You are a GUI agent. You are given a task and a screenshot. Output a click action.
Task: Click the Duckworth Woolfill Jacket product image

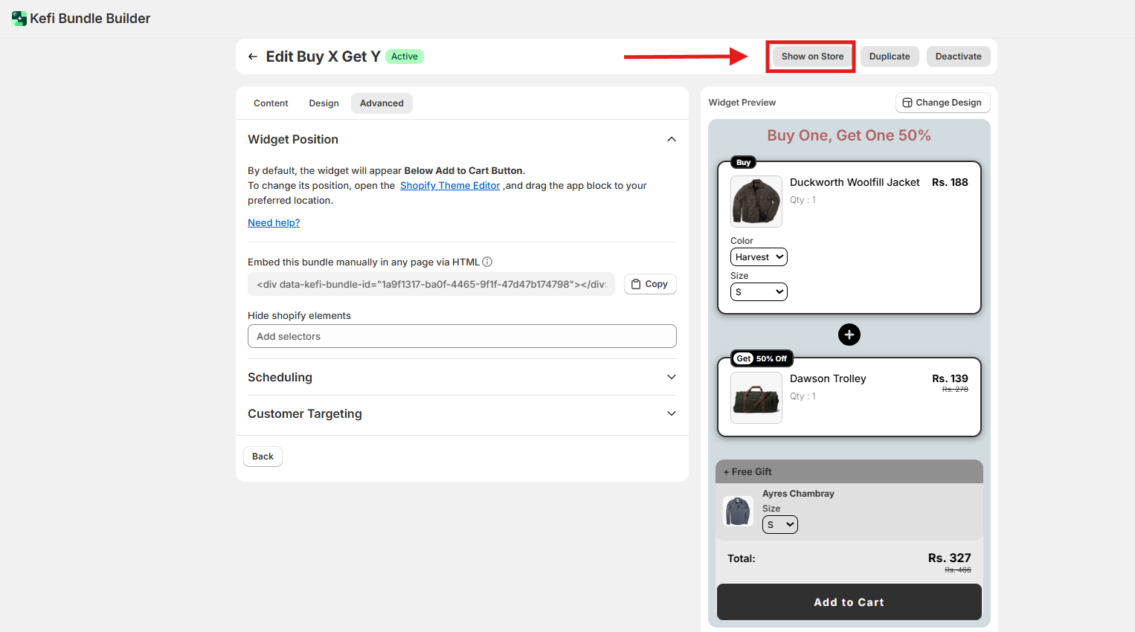click(756, 201)
